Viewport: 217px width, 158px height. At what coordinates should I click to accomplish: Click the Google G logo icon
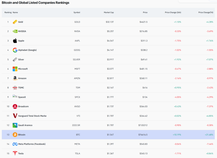15,50
